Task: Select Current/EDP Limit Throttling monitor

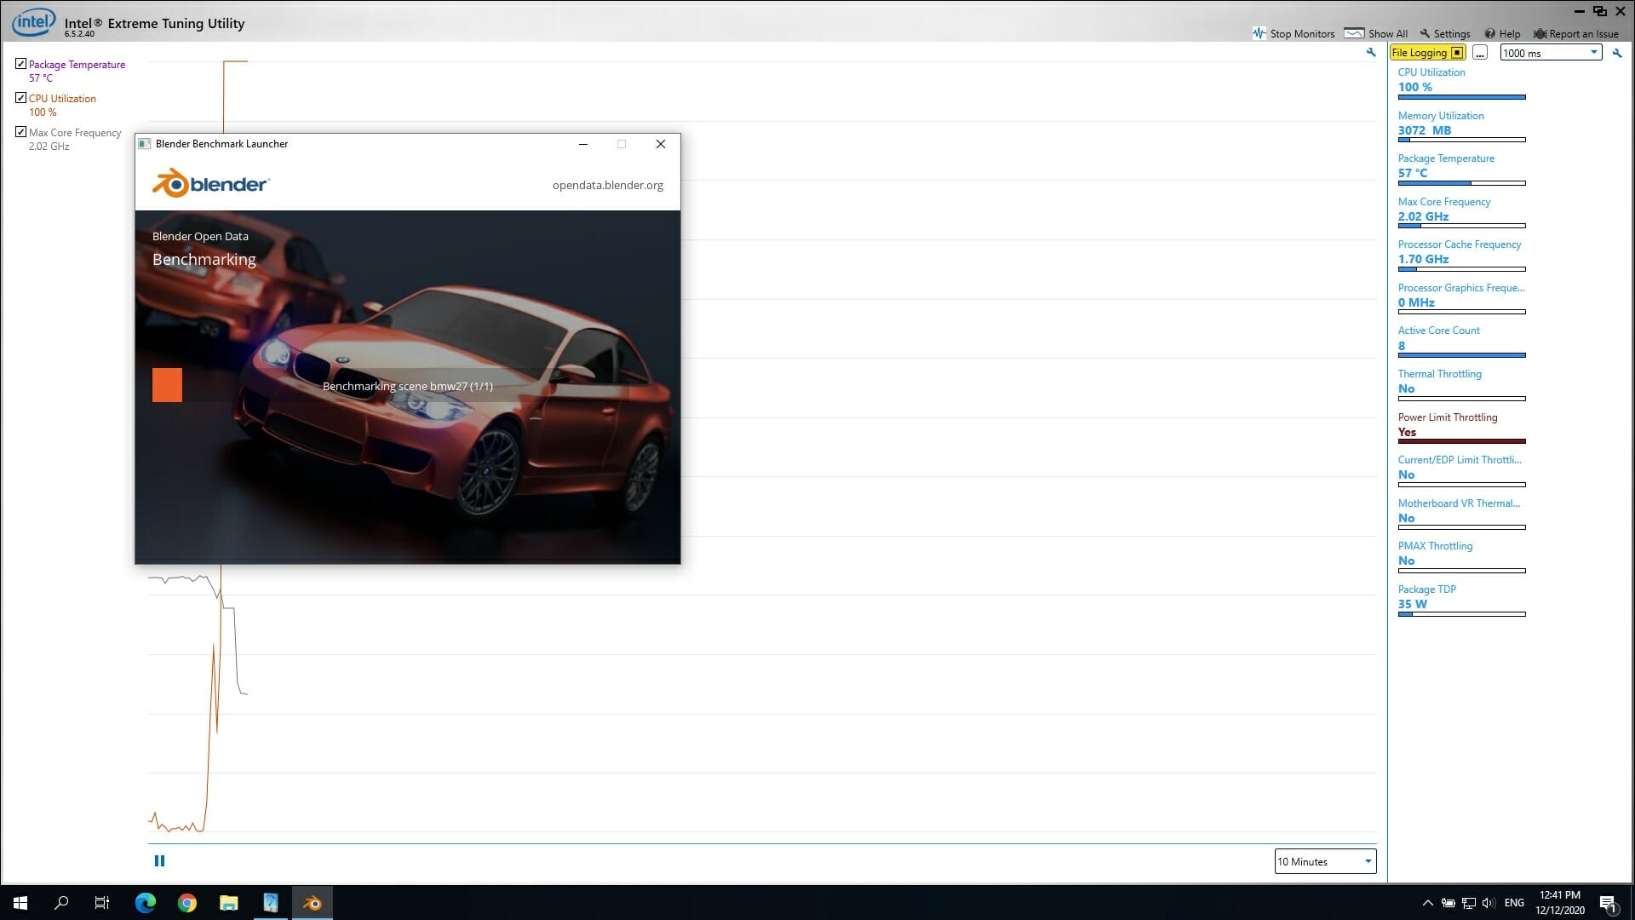Action: (x=1461, y=471)
